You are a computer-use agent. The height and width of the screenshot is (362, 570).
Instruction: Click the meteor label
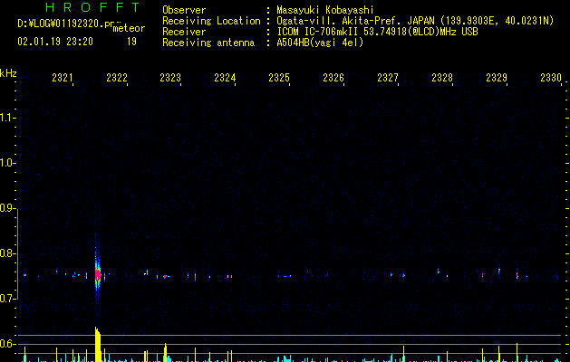coord(129,28)
